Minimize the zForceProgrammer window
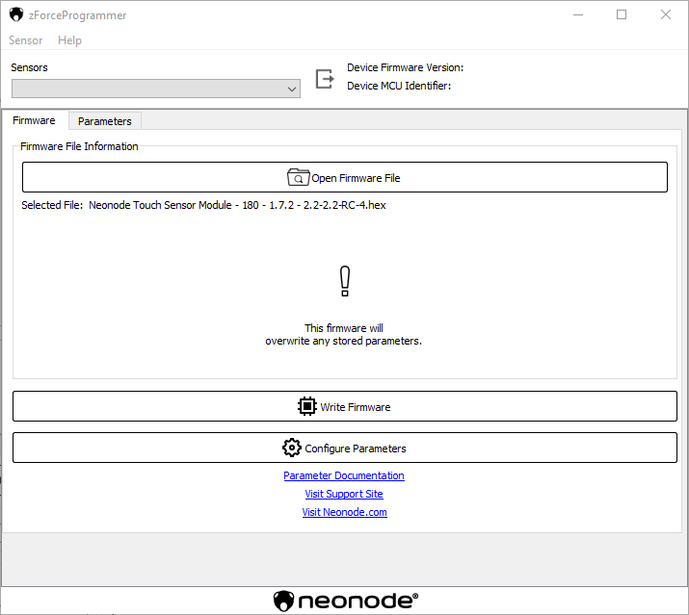689x615 pixels. coord(577,15)
